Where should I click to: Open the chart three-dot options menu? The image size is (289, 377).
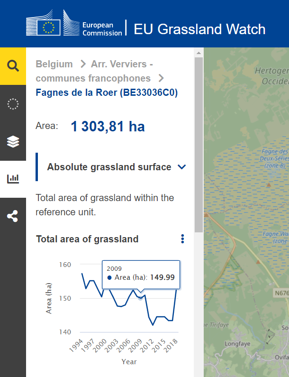[x=182, y=239]
